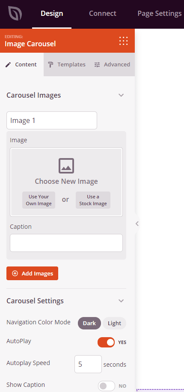This screenshot has height=392, width=184.
Task: Enable the Show Caption toggle
Action: pos(107,386)
